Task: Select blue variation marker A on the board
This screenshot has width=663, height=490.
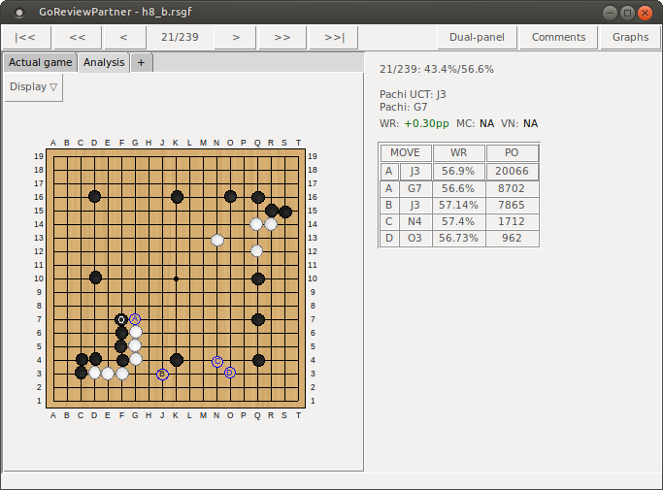Action: pyautogui.click(x=135, y=319)
